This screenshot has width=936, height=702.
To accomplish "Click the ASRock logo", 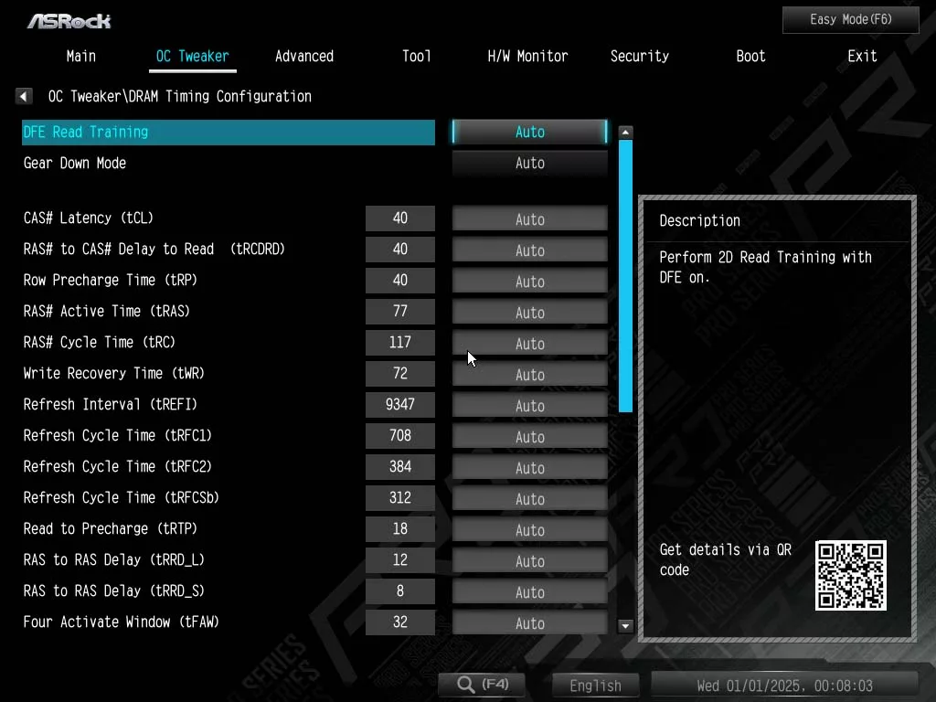I will [x=69, y=22].
